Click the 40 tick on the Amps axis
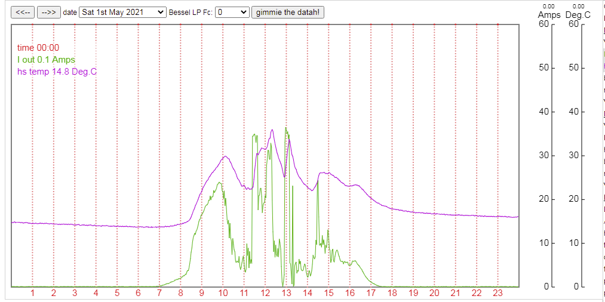605x302 pixels. (543, 112)
